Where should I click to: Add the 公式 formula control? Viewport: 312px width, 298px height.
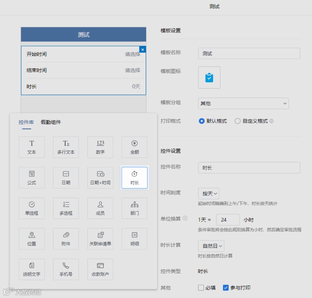[32, 178]
